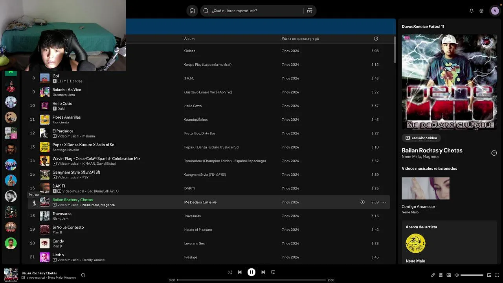The image size is (503, 283).
Task: Click the now-playing thumbnail in the player bar
Action: coord(11,275)
